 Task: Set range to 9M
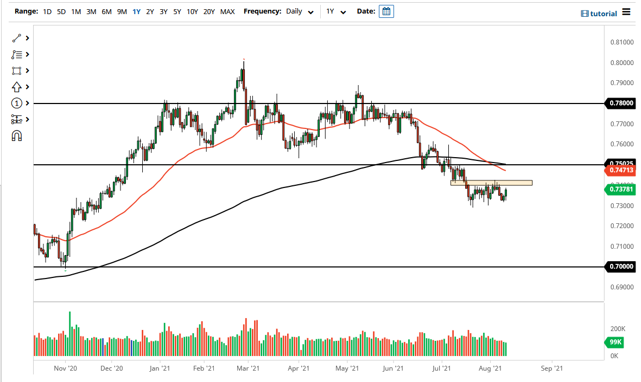click(x=122, y=11)
